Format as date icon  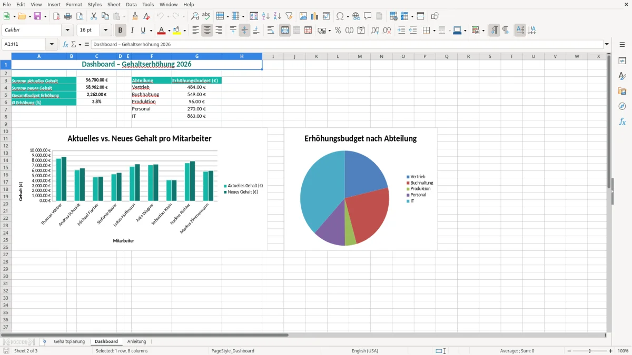(361, 31)
